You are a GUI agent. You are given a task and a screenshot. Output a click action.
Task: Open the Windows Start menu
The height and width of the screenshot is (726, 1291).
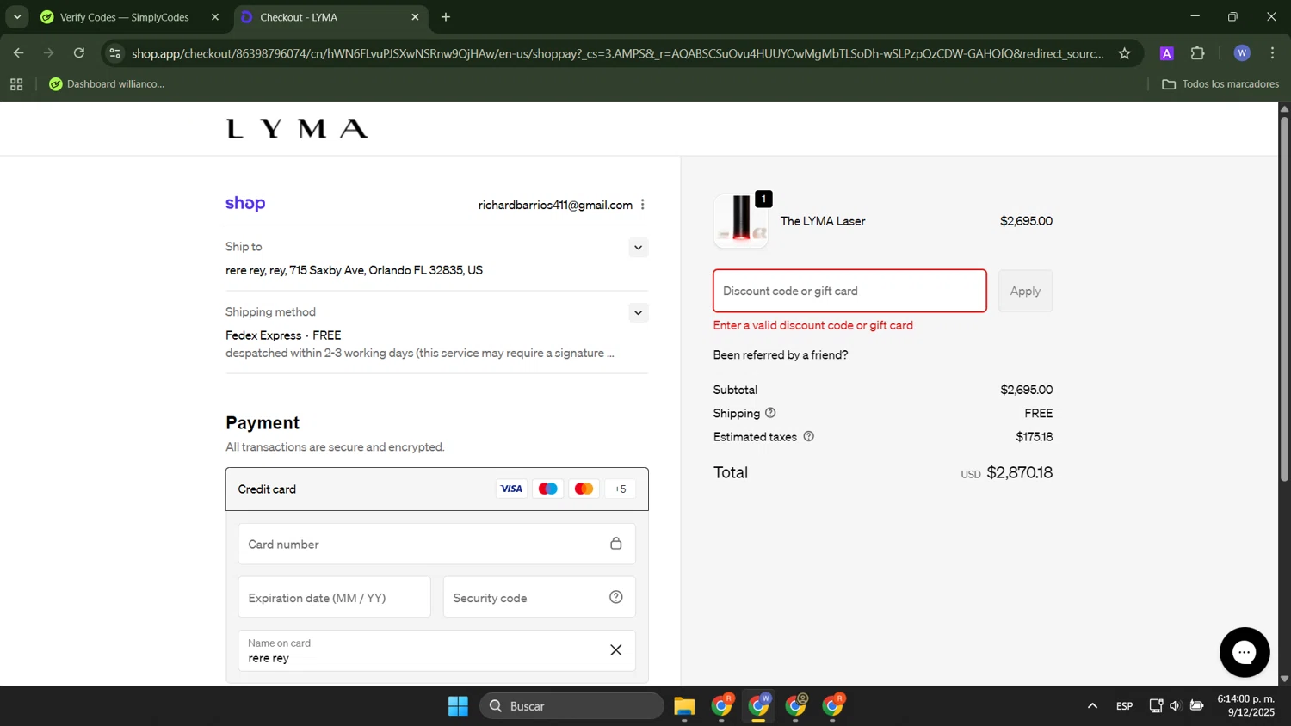(458, 706)
